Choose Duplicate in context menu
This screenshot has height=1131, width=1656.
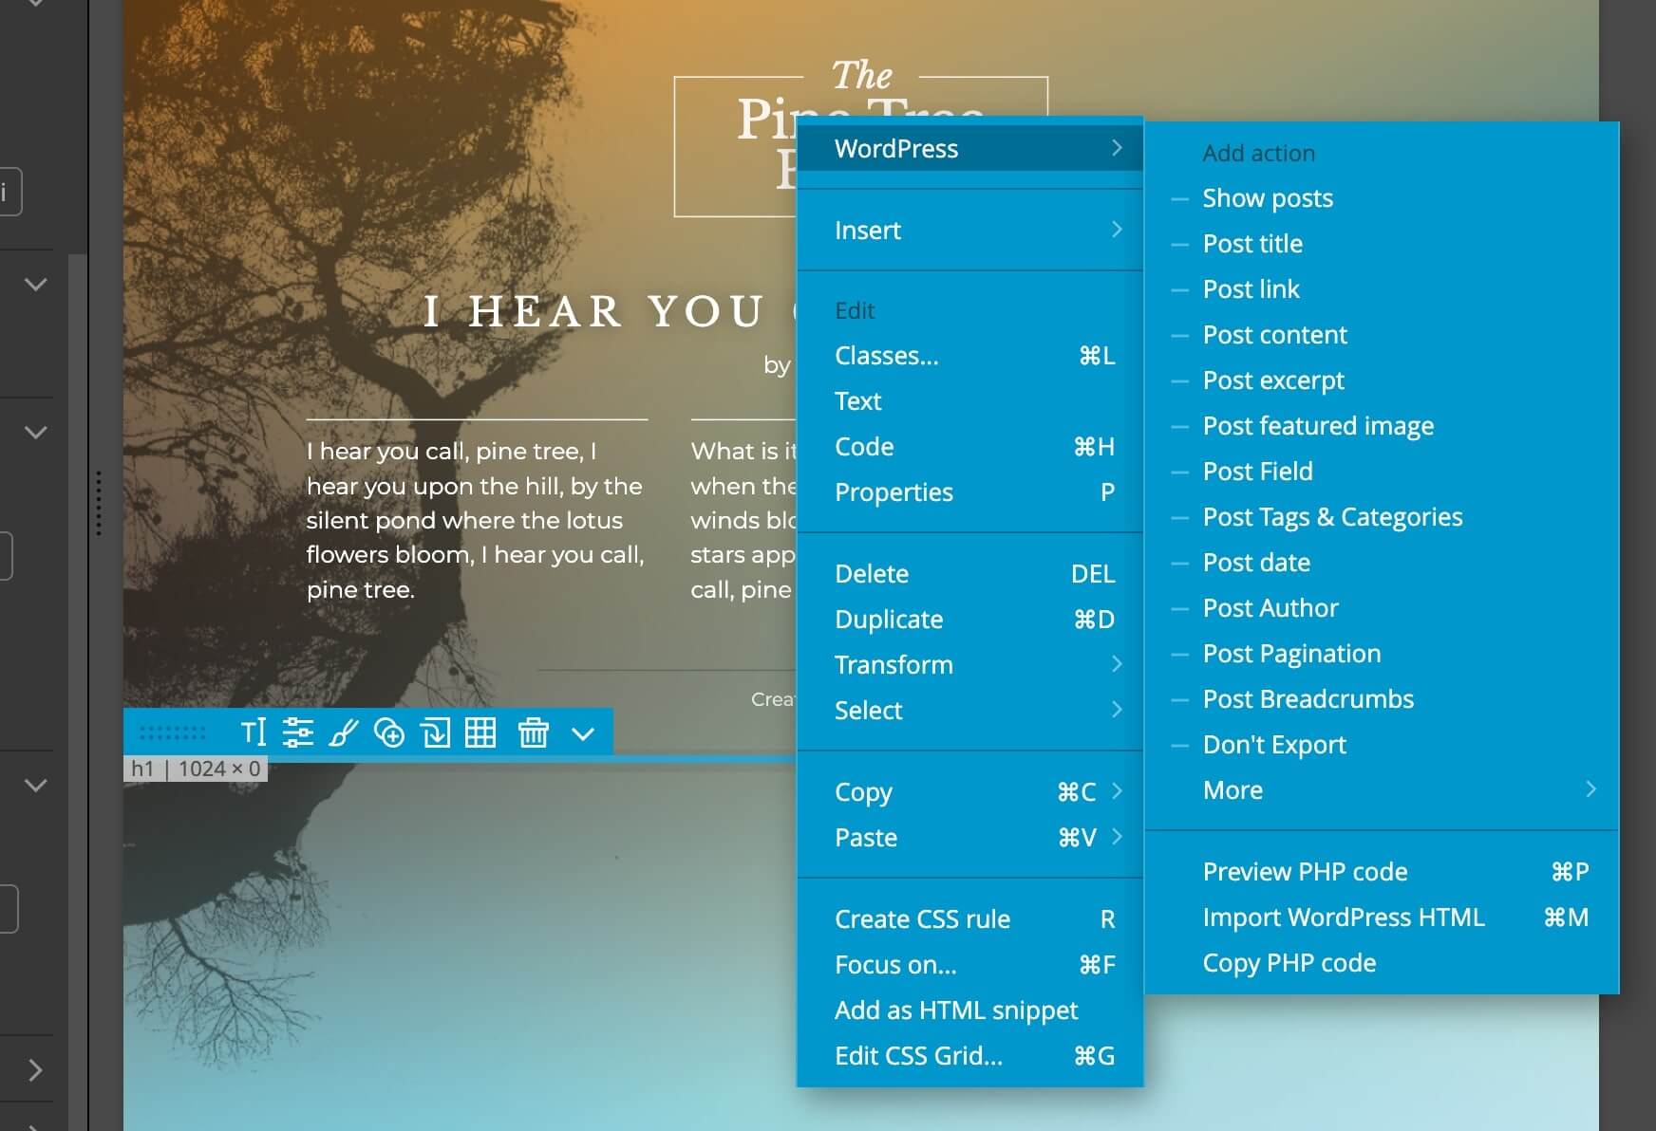click(969, 619)
